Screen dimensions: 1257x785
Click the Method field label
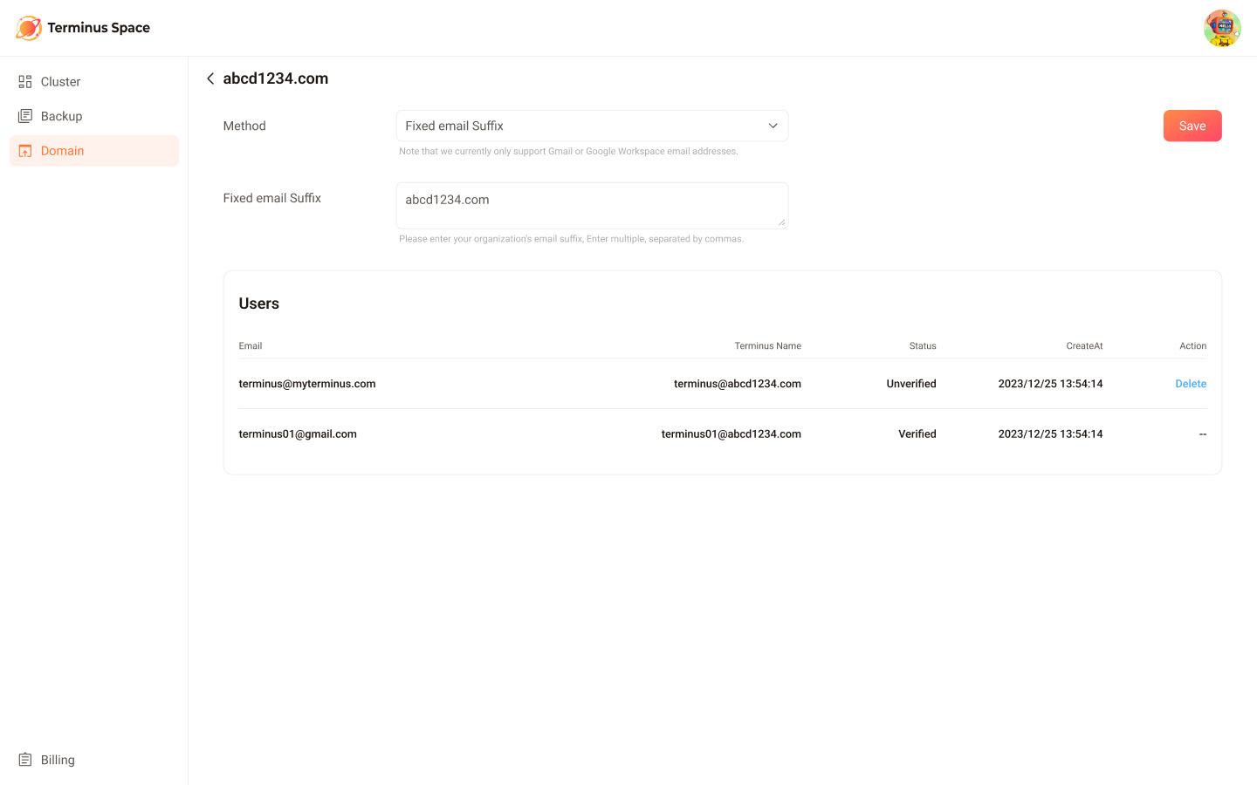(244, 126)
